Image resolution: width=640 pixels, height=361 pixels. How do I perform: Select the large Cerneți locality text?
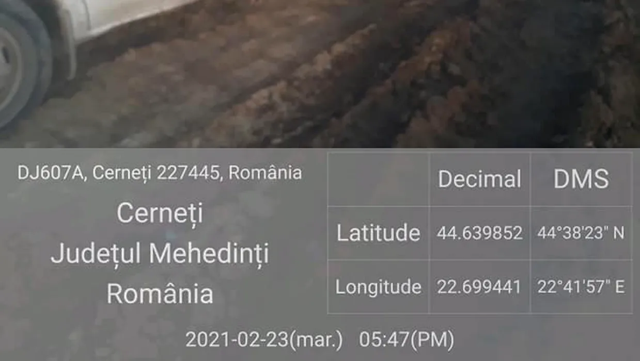pos(160,213)
